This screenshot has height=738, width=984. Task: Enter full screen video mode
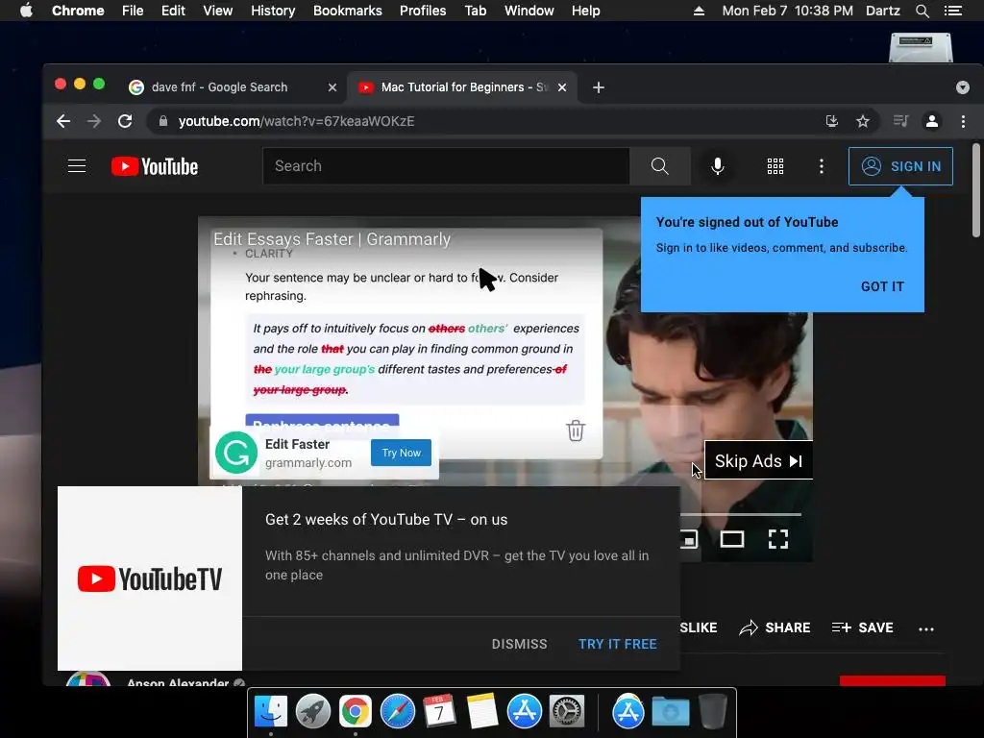(x=778, y=539)
